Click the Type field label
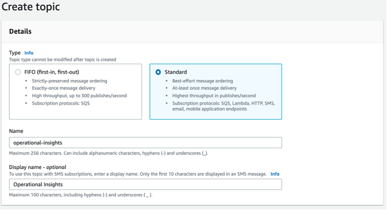 point(15,53)
